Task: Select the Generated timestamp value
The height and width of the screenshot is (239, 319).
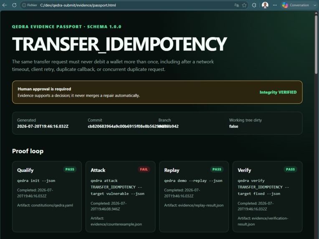Action: pyautogui.click(x=43, y=126)
